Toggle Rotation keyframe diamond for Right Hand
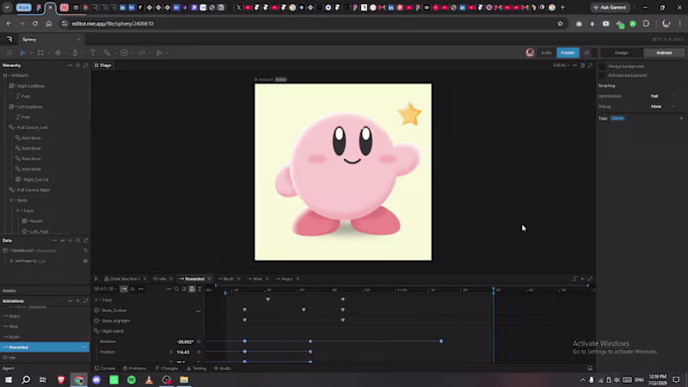The height and width of the screenshot is (387, 688). tap(199, 341)
